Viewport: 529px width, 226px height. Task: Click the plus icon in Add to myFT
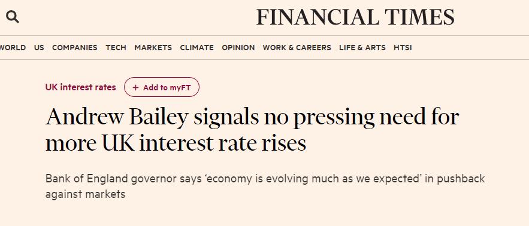[135, 87]
